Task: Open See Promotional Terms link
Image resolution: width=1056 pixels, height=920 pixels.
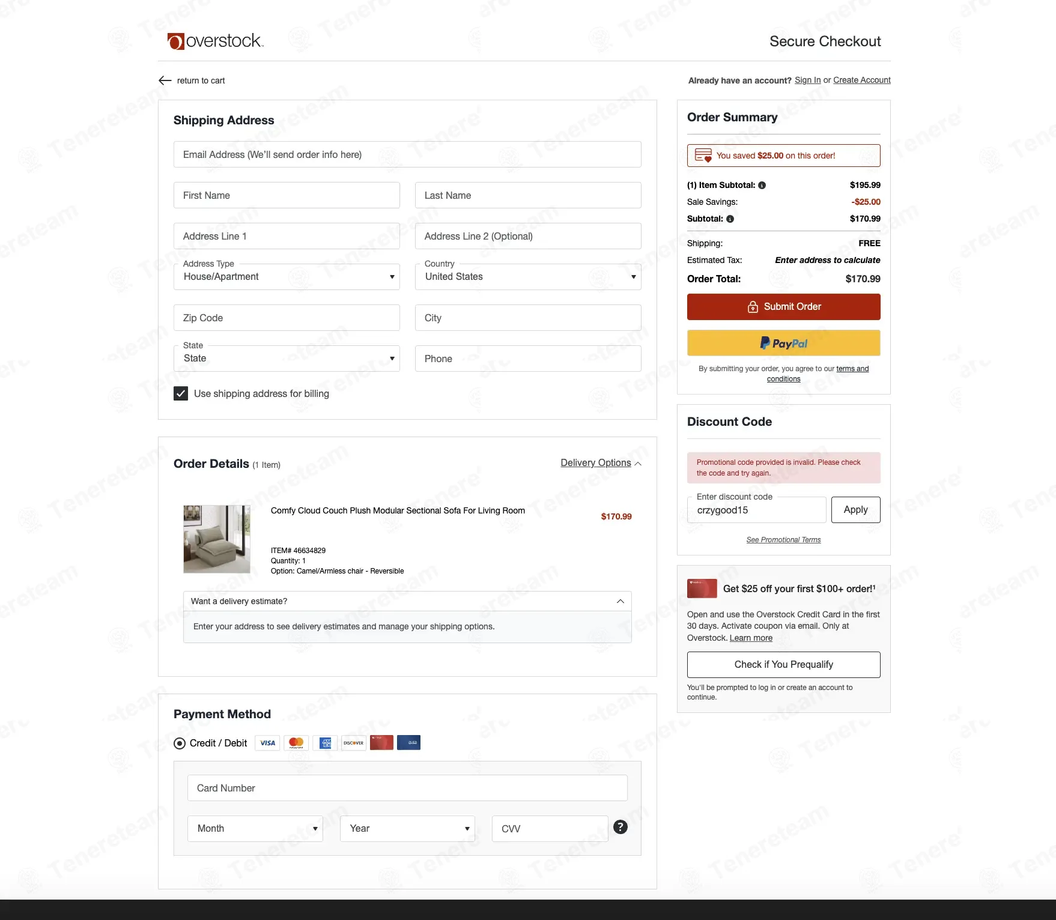Action: (x=783, y=540)
